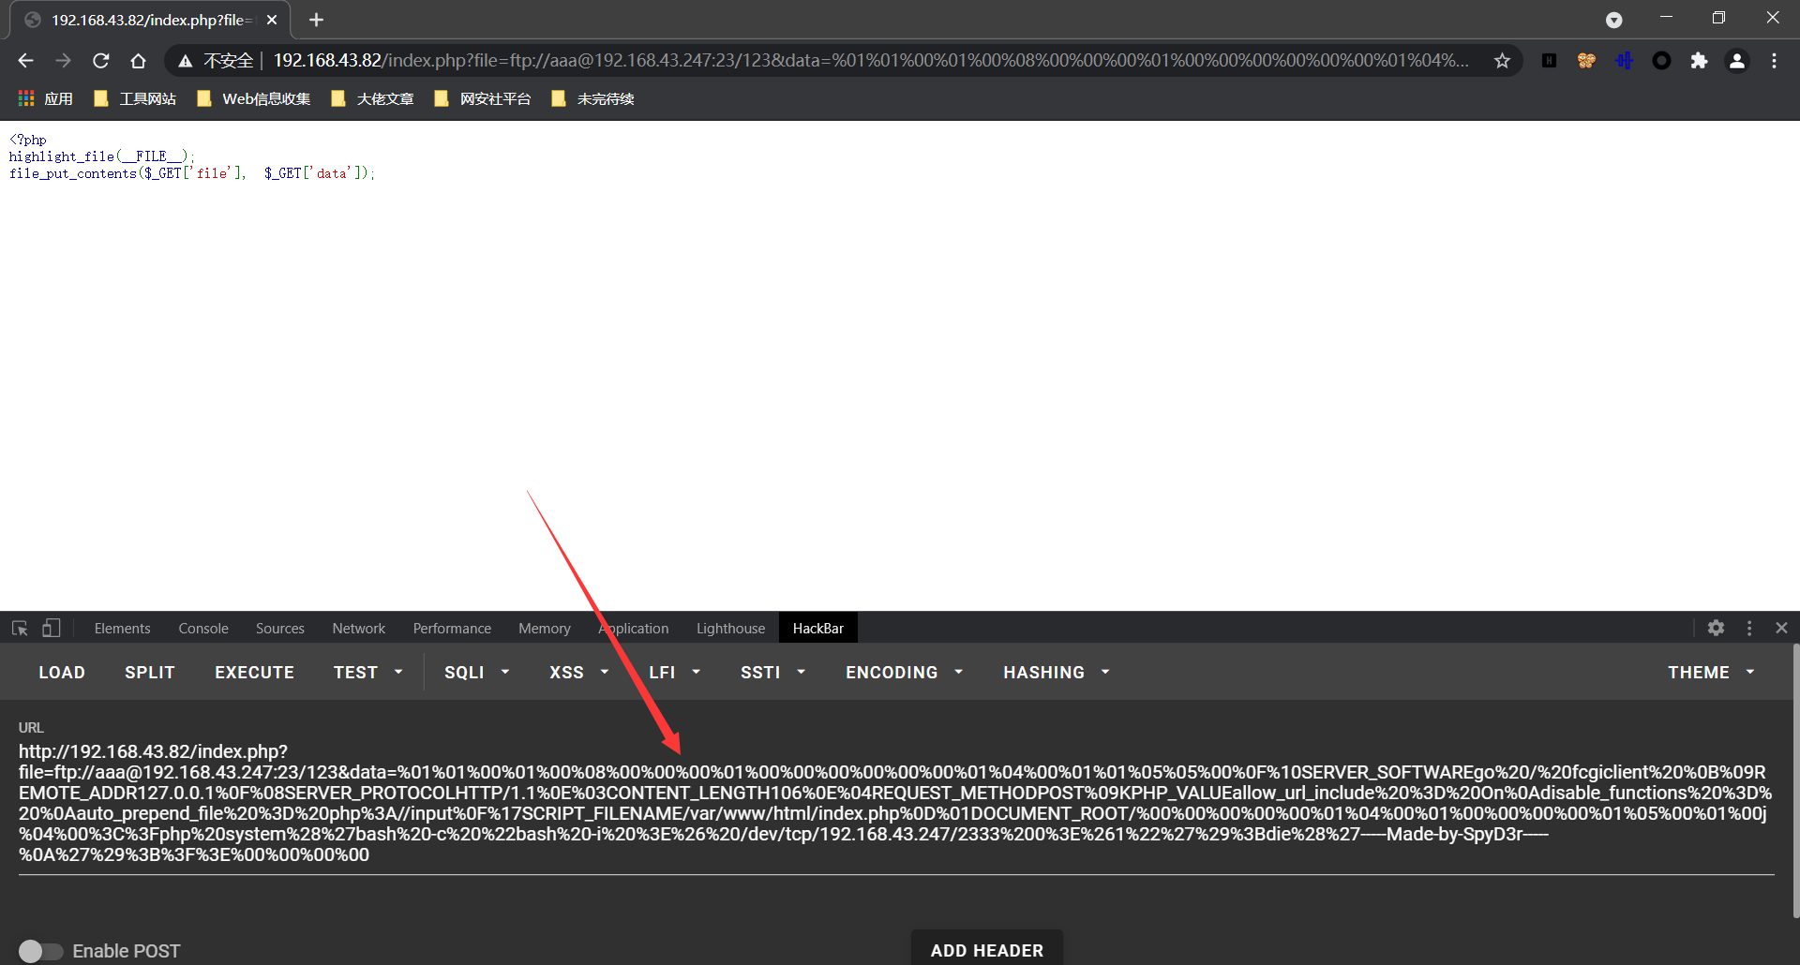This screenshot has height=965, width=1800.
Task: Switch to the Performance tab
Action: coord(452,628)
